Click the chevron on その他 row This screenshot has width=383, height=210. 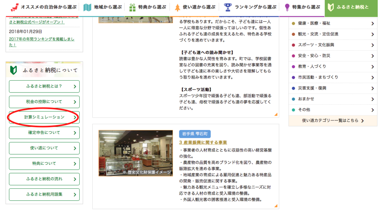tap(373, 110)
